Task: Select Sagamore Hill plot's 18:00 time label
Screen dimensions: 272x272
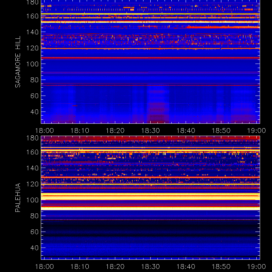Action: pyautogui.click(x=45, y=131)
